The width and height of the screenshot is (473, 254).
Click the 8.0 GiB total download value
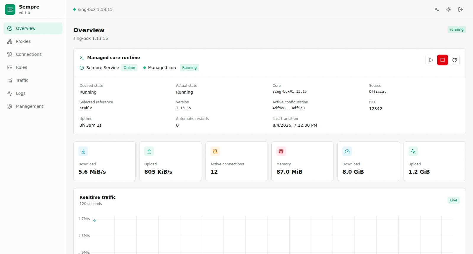(x=353, y=172)
